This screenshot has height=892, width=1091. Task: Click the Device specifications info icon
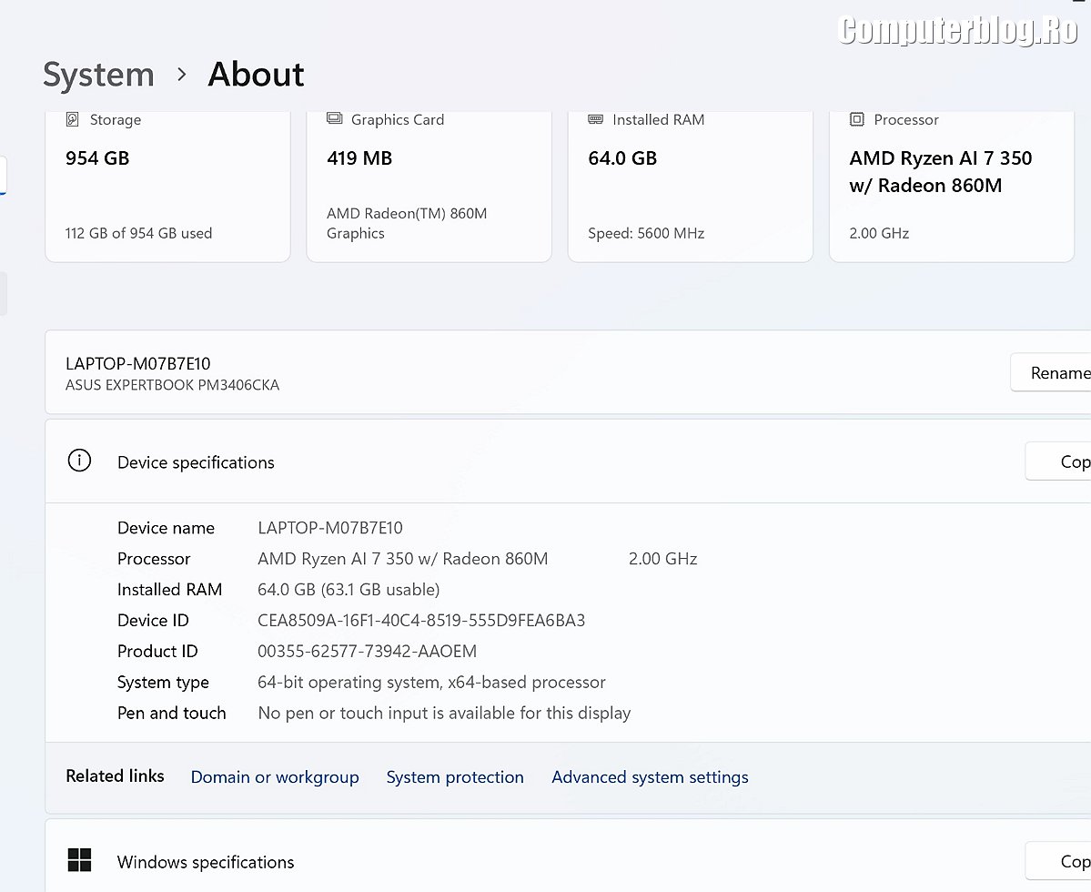(79, 461)
